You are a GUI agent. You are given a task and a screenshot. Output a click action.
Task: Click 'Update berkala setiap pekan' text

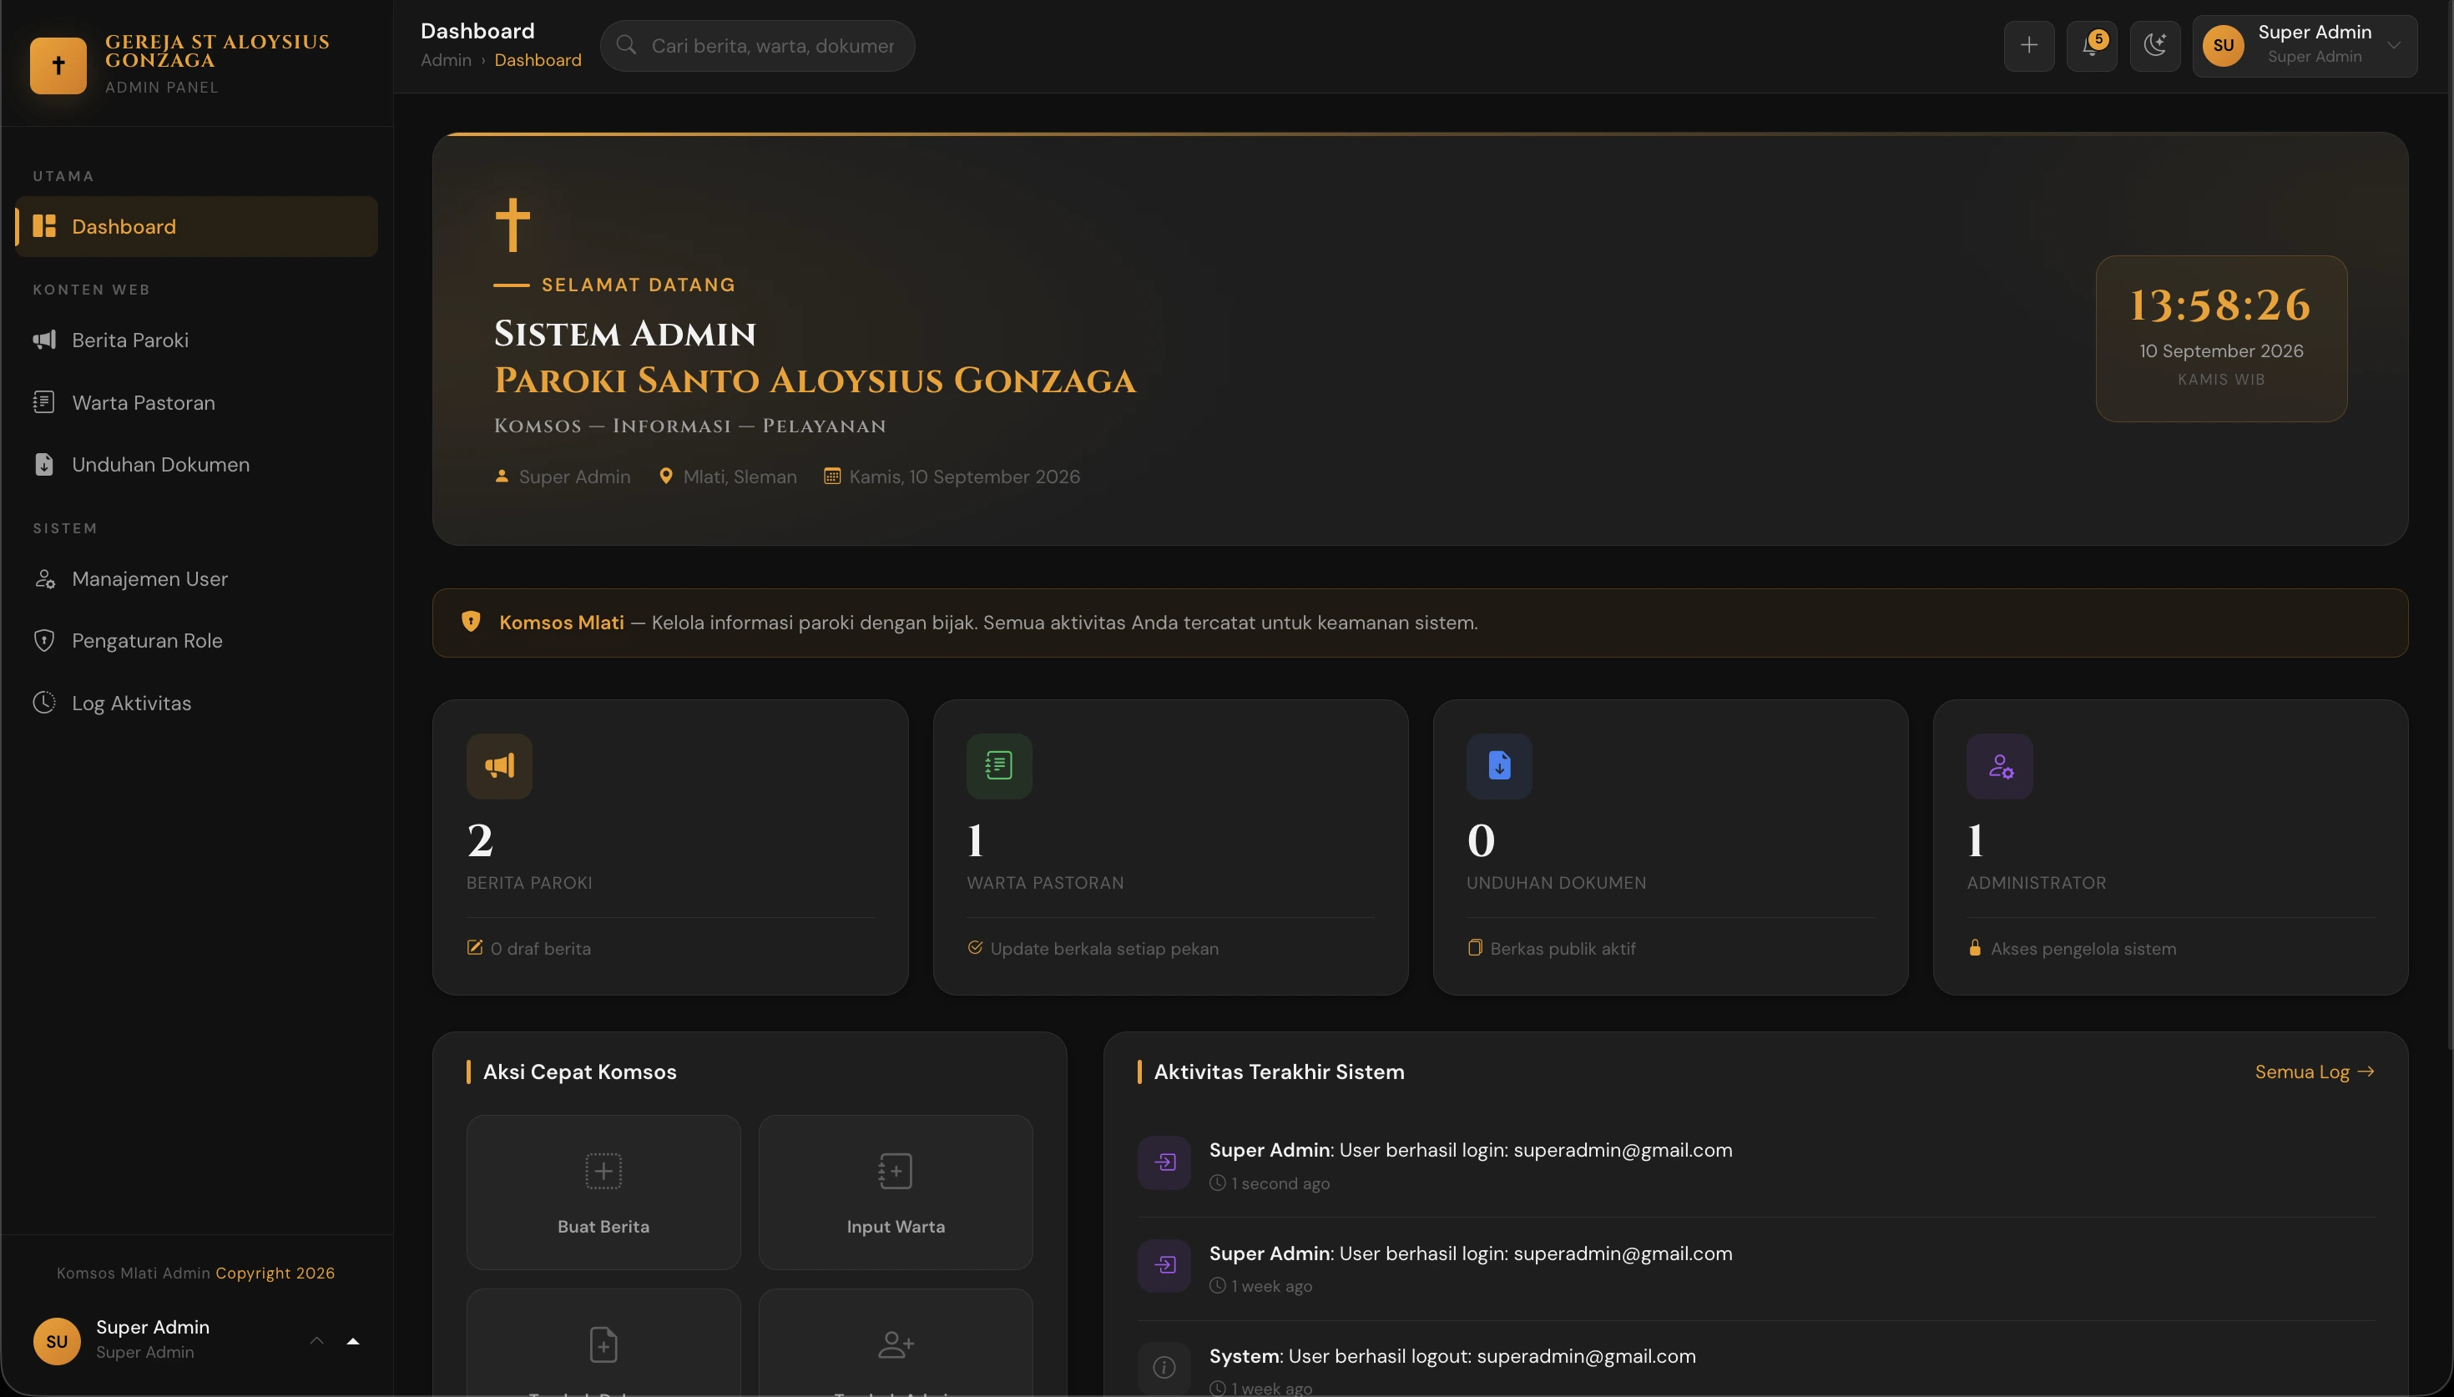[1104, 949]
